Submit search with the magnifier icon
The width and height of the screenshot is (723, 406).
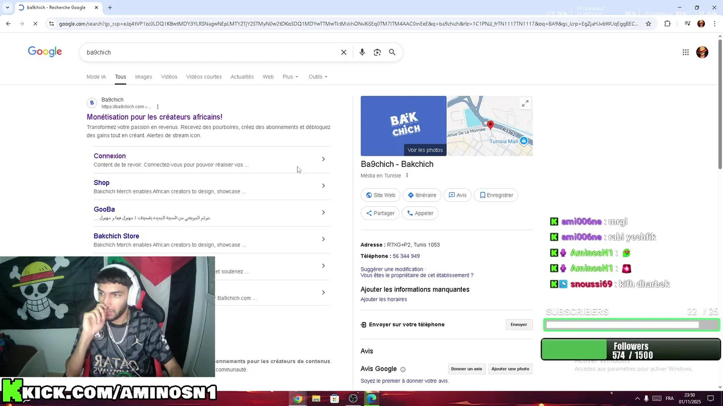point(392,52)
